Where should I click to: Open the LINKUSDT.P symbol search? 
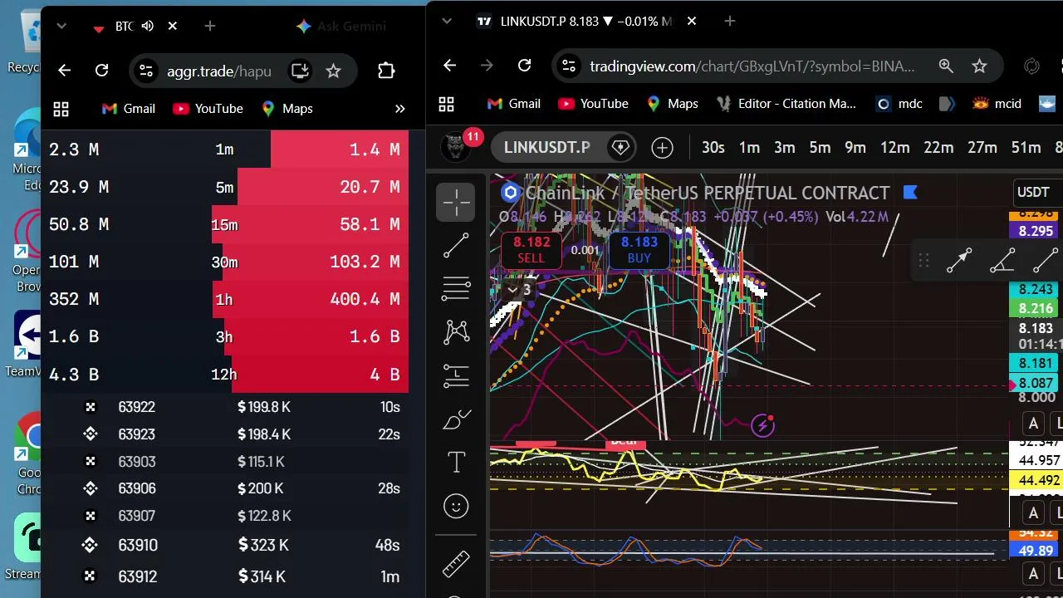click(x=546, y=148)
